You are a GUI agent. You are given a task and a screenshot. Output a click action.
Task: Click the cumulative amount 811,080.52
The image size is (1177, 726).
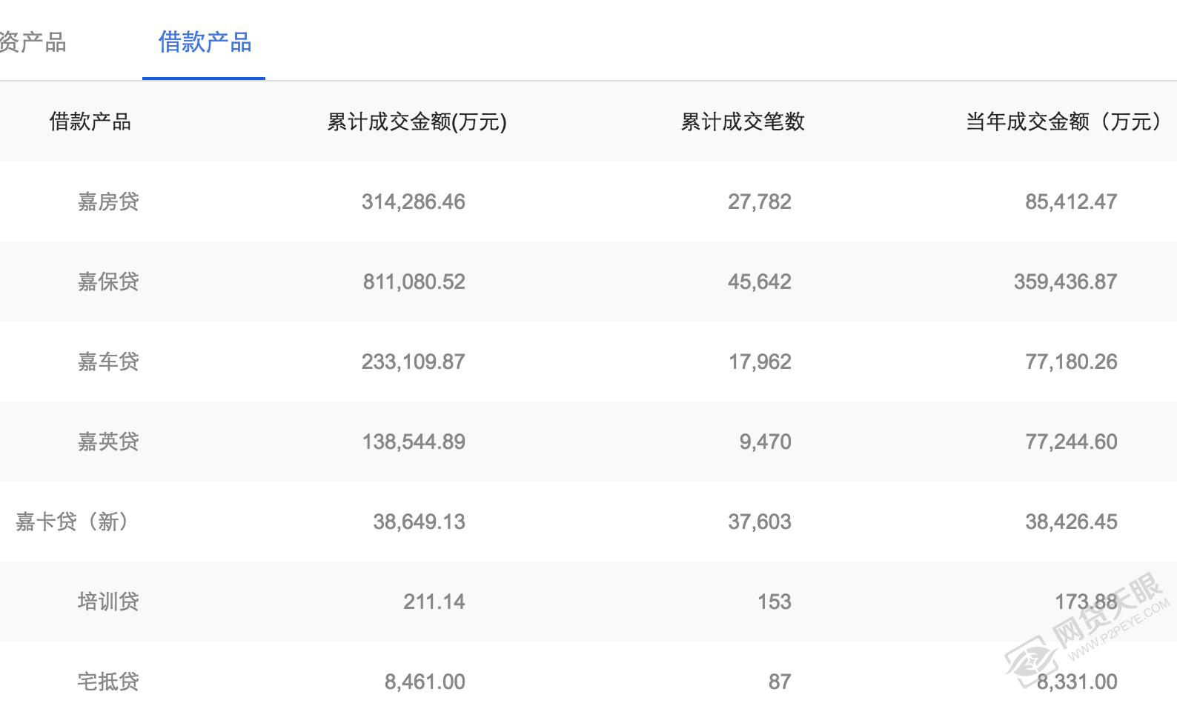414,282
